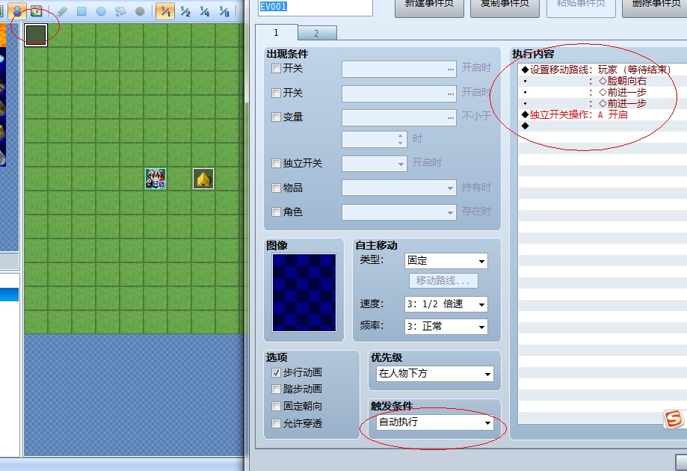This screenshot has width=687, height=471.
Task: Select the player start character on map
Action: [x=155, y=179]
